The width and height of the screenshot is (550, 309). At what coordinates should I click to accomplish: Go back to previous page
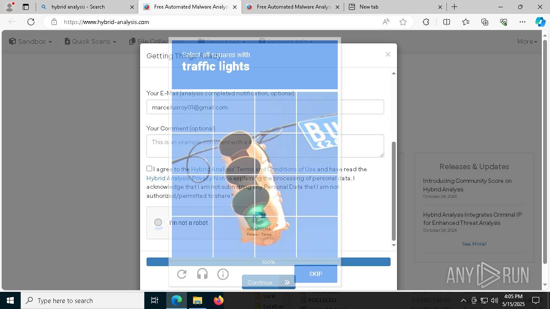[x=12, y=22]
